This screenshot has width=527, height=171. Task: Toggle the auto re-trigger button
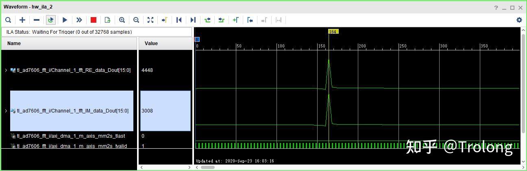point(50,20)
